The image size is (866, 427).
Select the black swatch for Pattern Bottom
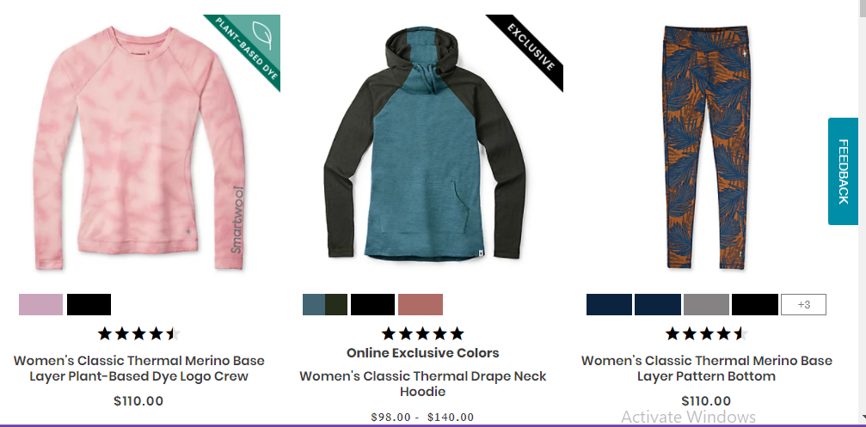(755, 304)
